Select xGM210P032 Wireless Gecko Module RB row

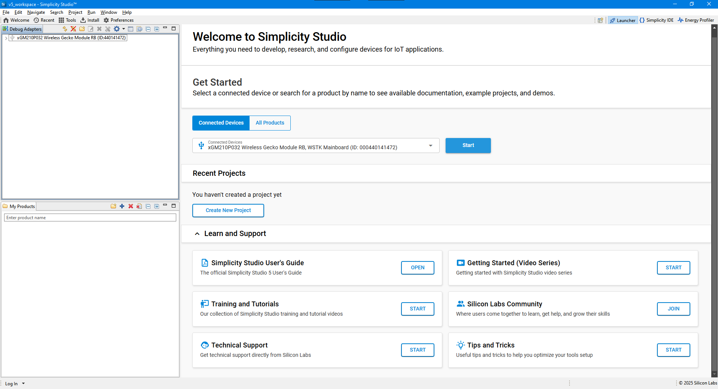[68, 38]
